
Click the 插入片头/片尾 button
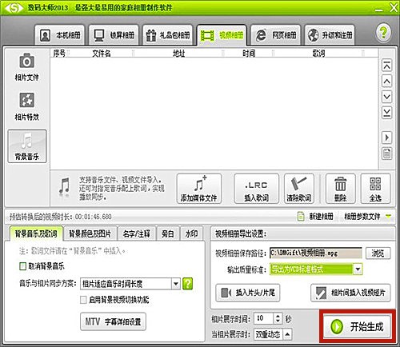pos(248,293)
